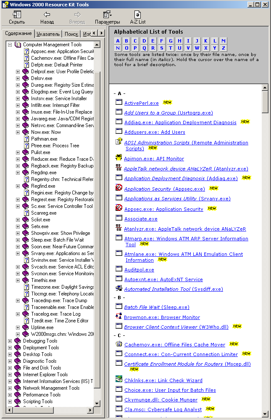
Task: Expand the Network Management Tools node
Action: point(10,388)
